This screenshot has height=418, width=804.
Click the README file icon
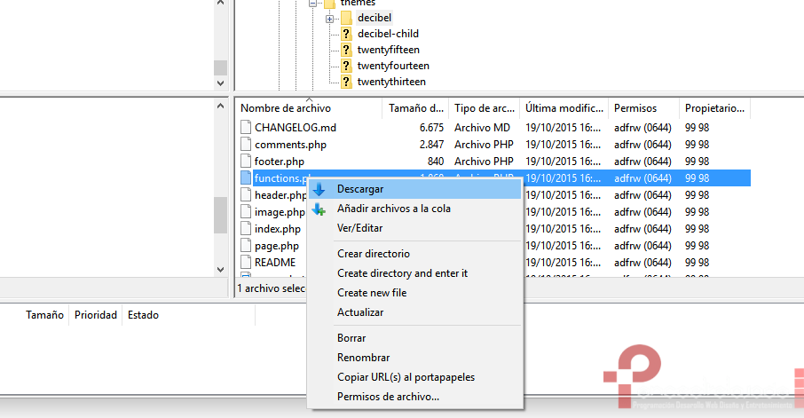pyautogui.click(x=246, y=262)
